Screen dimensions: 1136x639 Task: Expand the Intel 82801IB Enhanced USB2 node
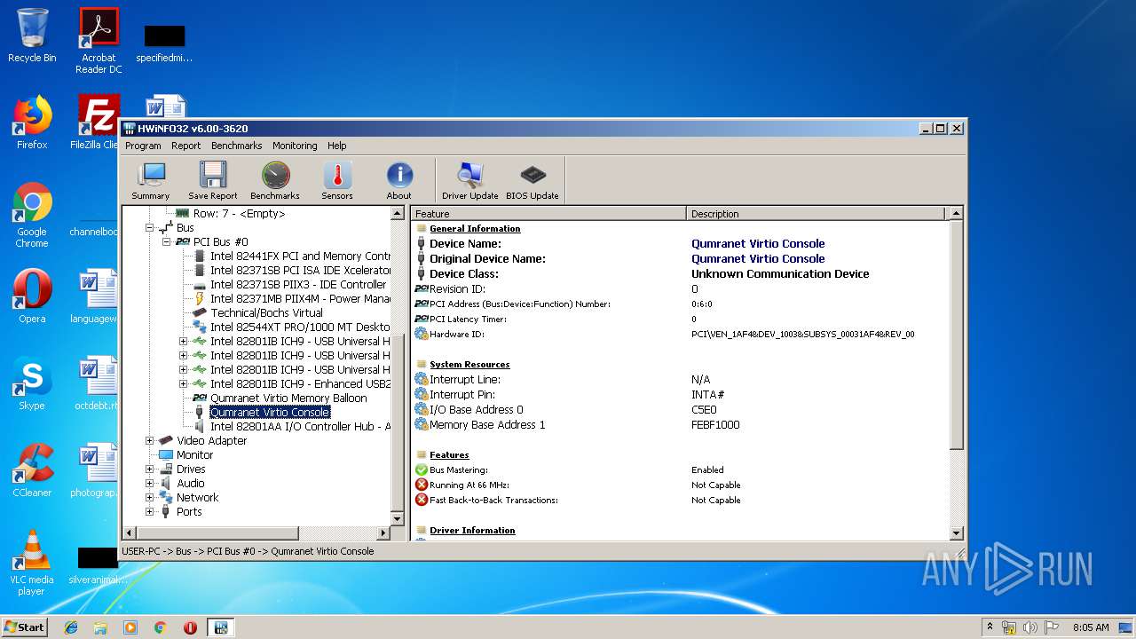click(x=183, y=384)
